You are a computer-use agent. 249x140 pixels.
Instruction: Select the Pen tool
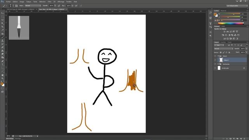pyautogui.click(x=2, y=61)
